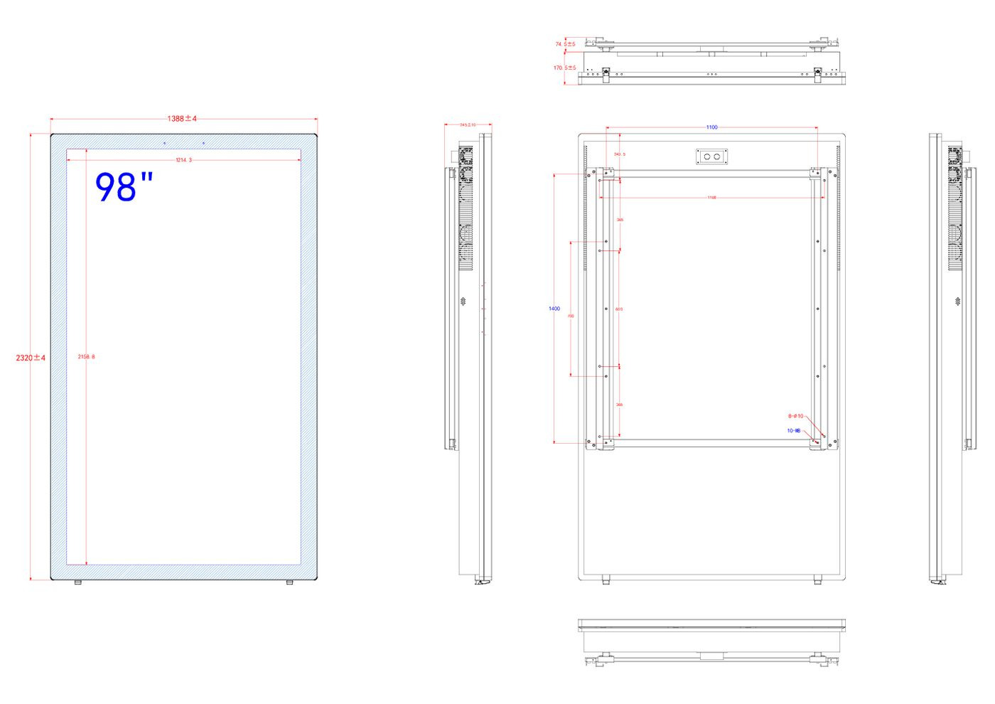Screen dimensions: 995x704
Task: Select the 2320±4 overall height dimension
Action: click(x=31, y=358)
